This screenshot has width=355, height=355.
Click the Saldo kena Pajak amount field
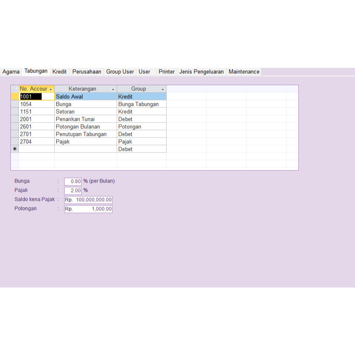coord(88,200)
